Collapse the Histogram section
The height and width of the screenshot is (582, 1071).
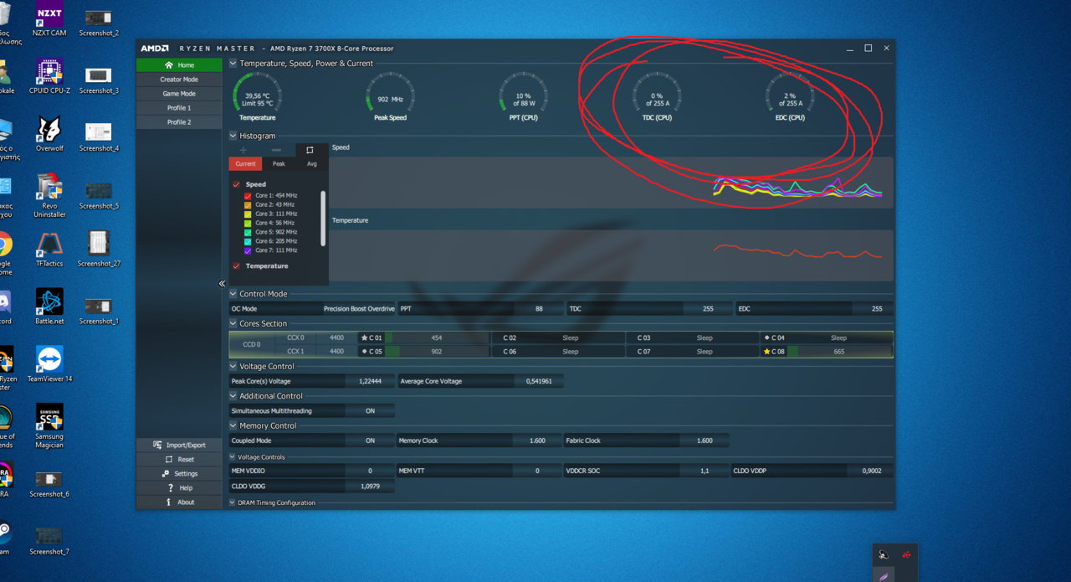point(233,136)
